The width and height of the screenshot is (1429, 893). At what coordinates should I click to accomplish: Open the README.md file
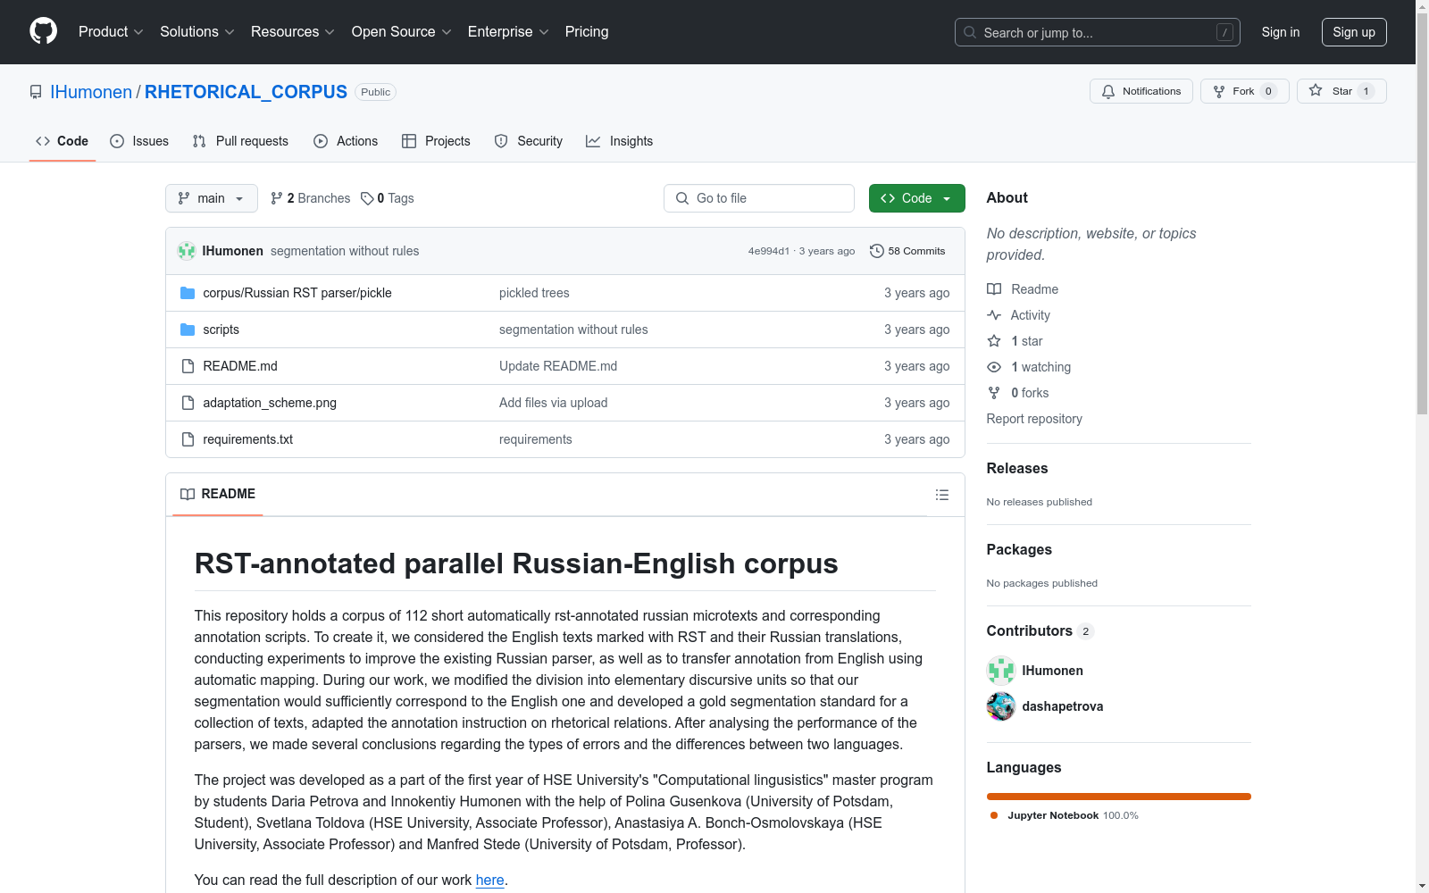240,366
